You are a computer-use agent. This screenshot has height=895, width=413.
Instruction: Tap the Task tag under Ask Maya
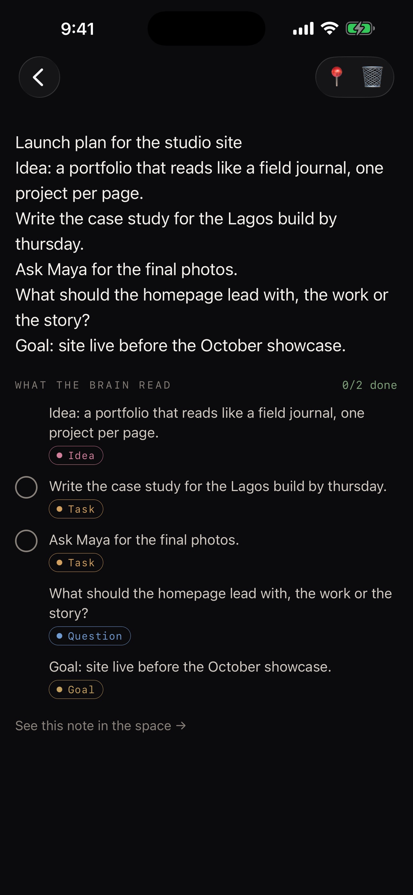coord(76,562)
